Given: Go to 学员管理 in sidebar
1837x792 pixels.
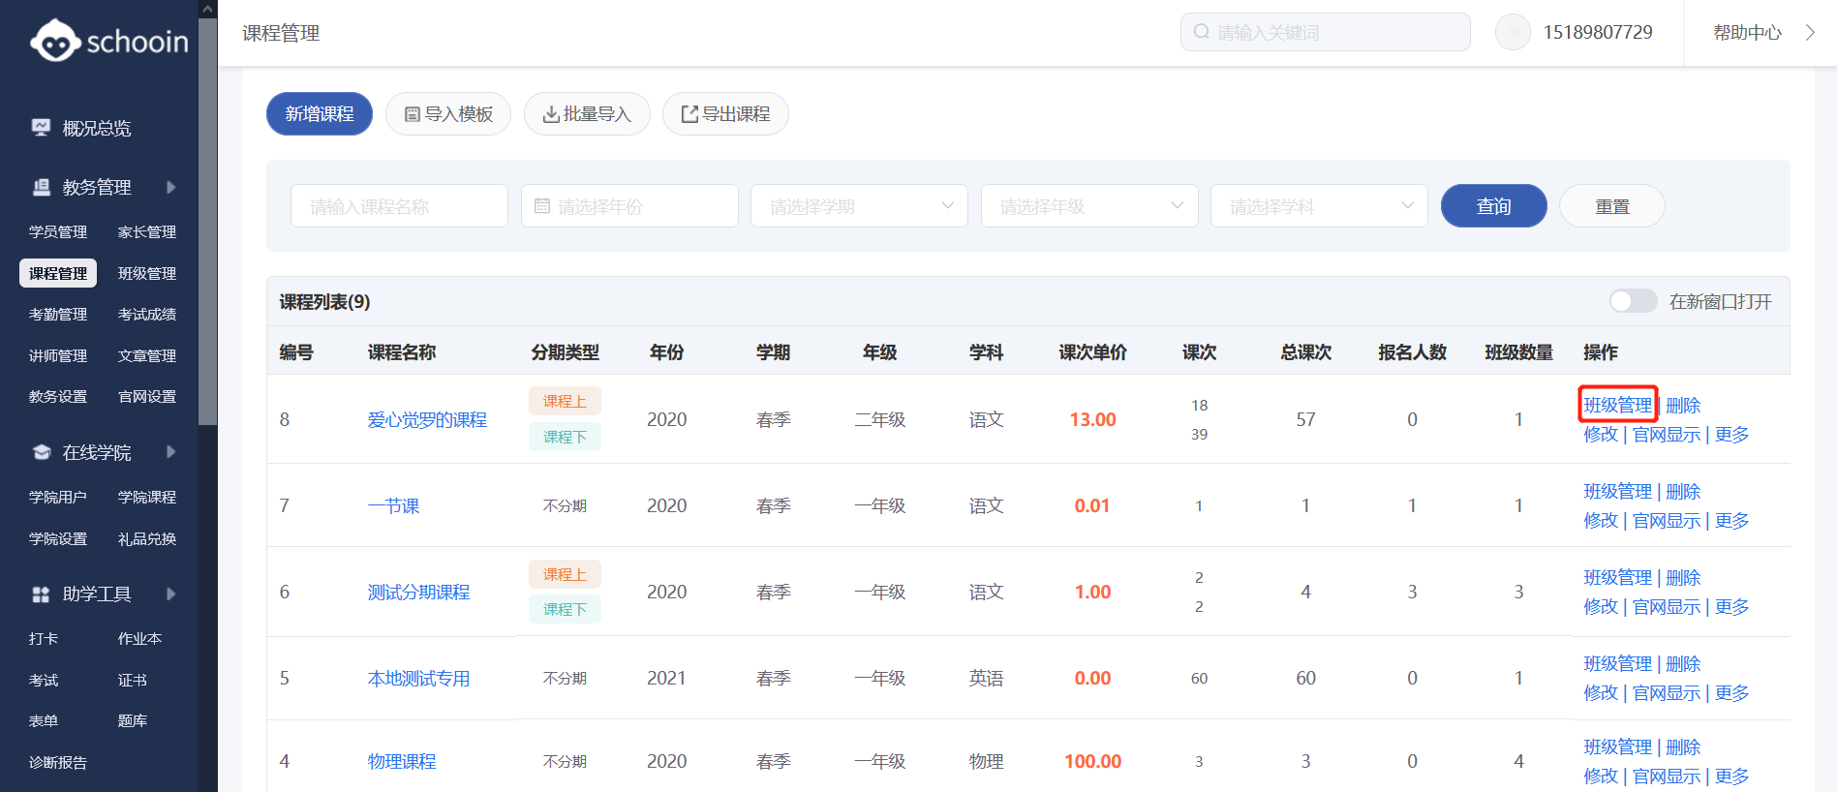Looking at the screenshot, I should [58, 232].
